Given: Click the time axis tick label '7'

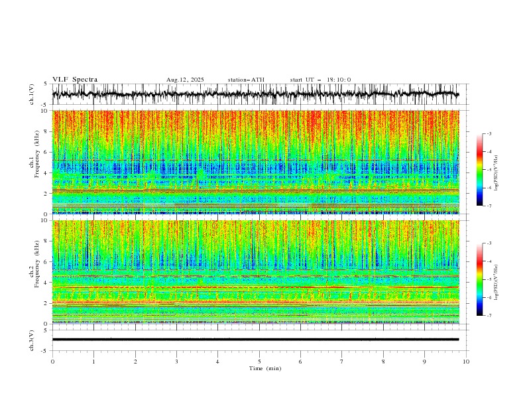Looking at the screenshot, I should click(x=342, y=362).
